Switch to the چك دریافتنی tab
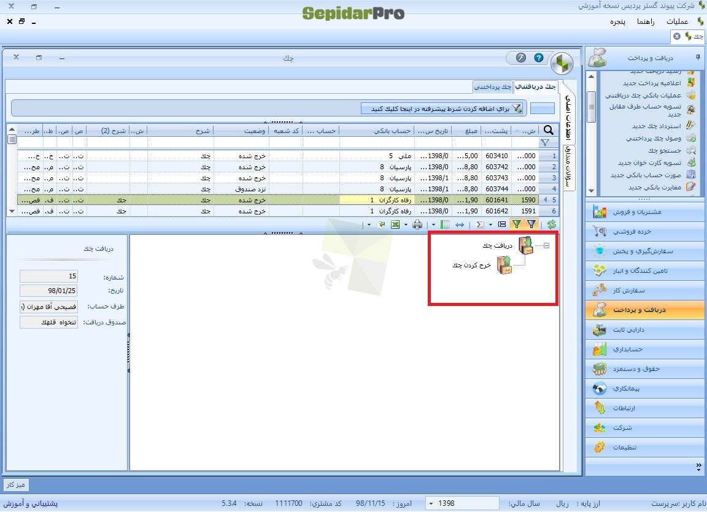 click(536, 86)
